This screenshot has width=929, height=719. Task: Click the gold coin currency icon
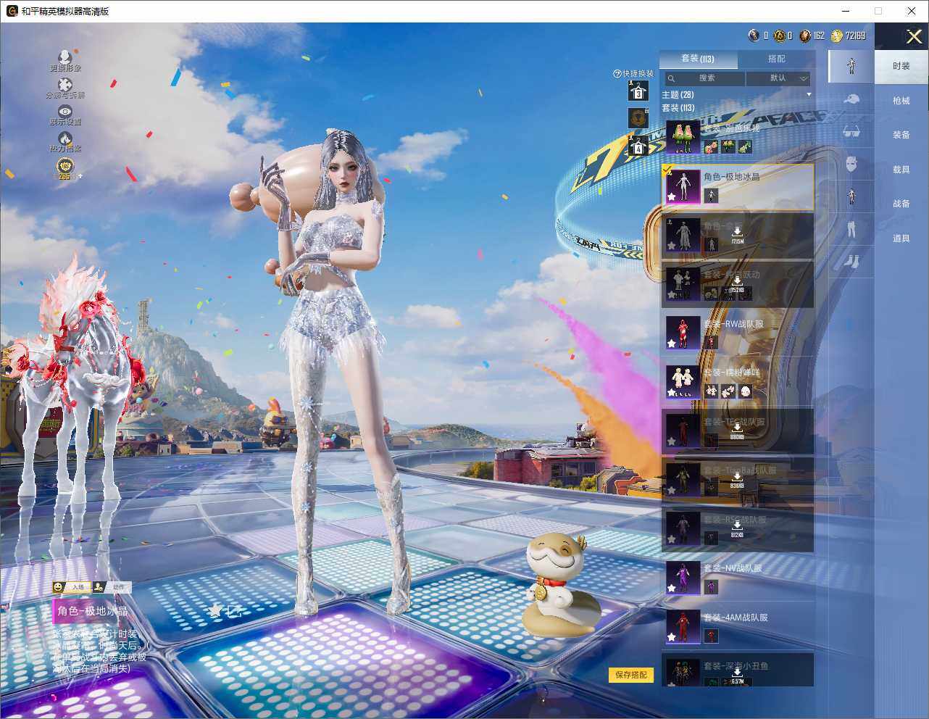pos(837,36)
